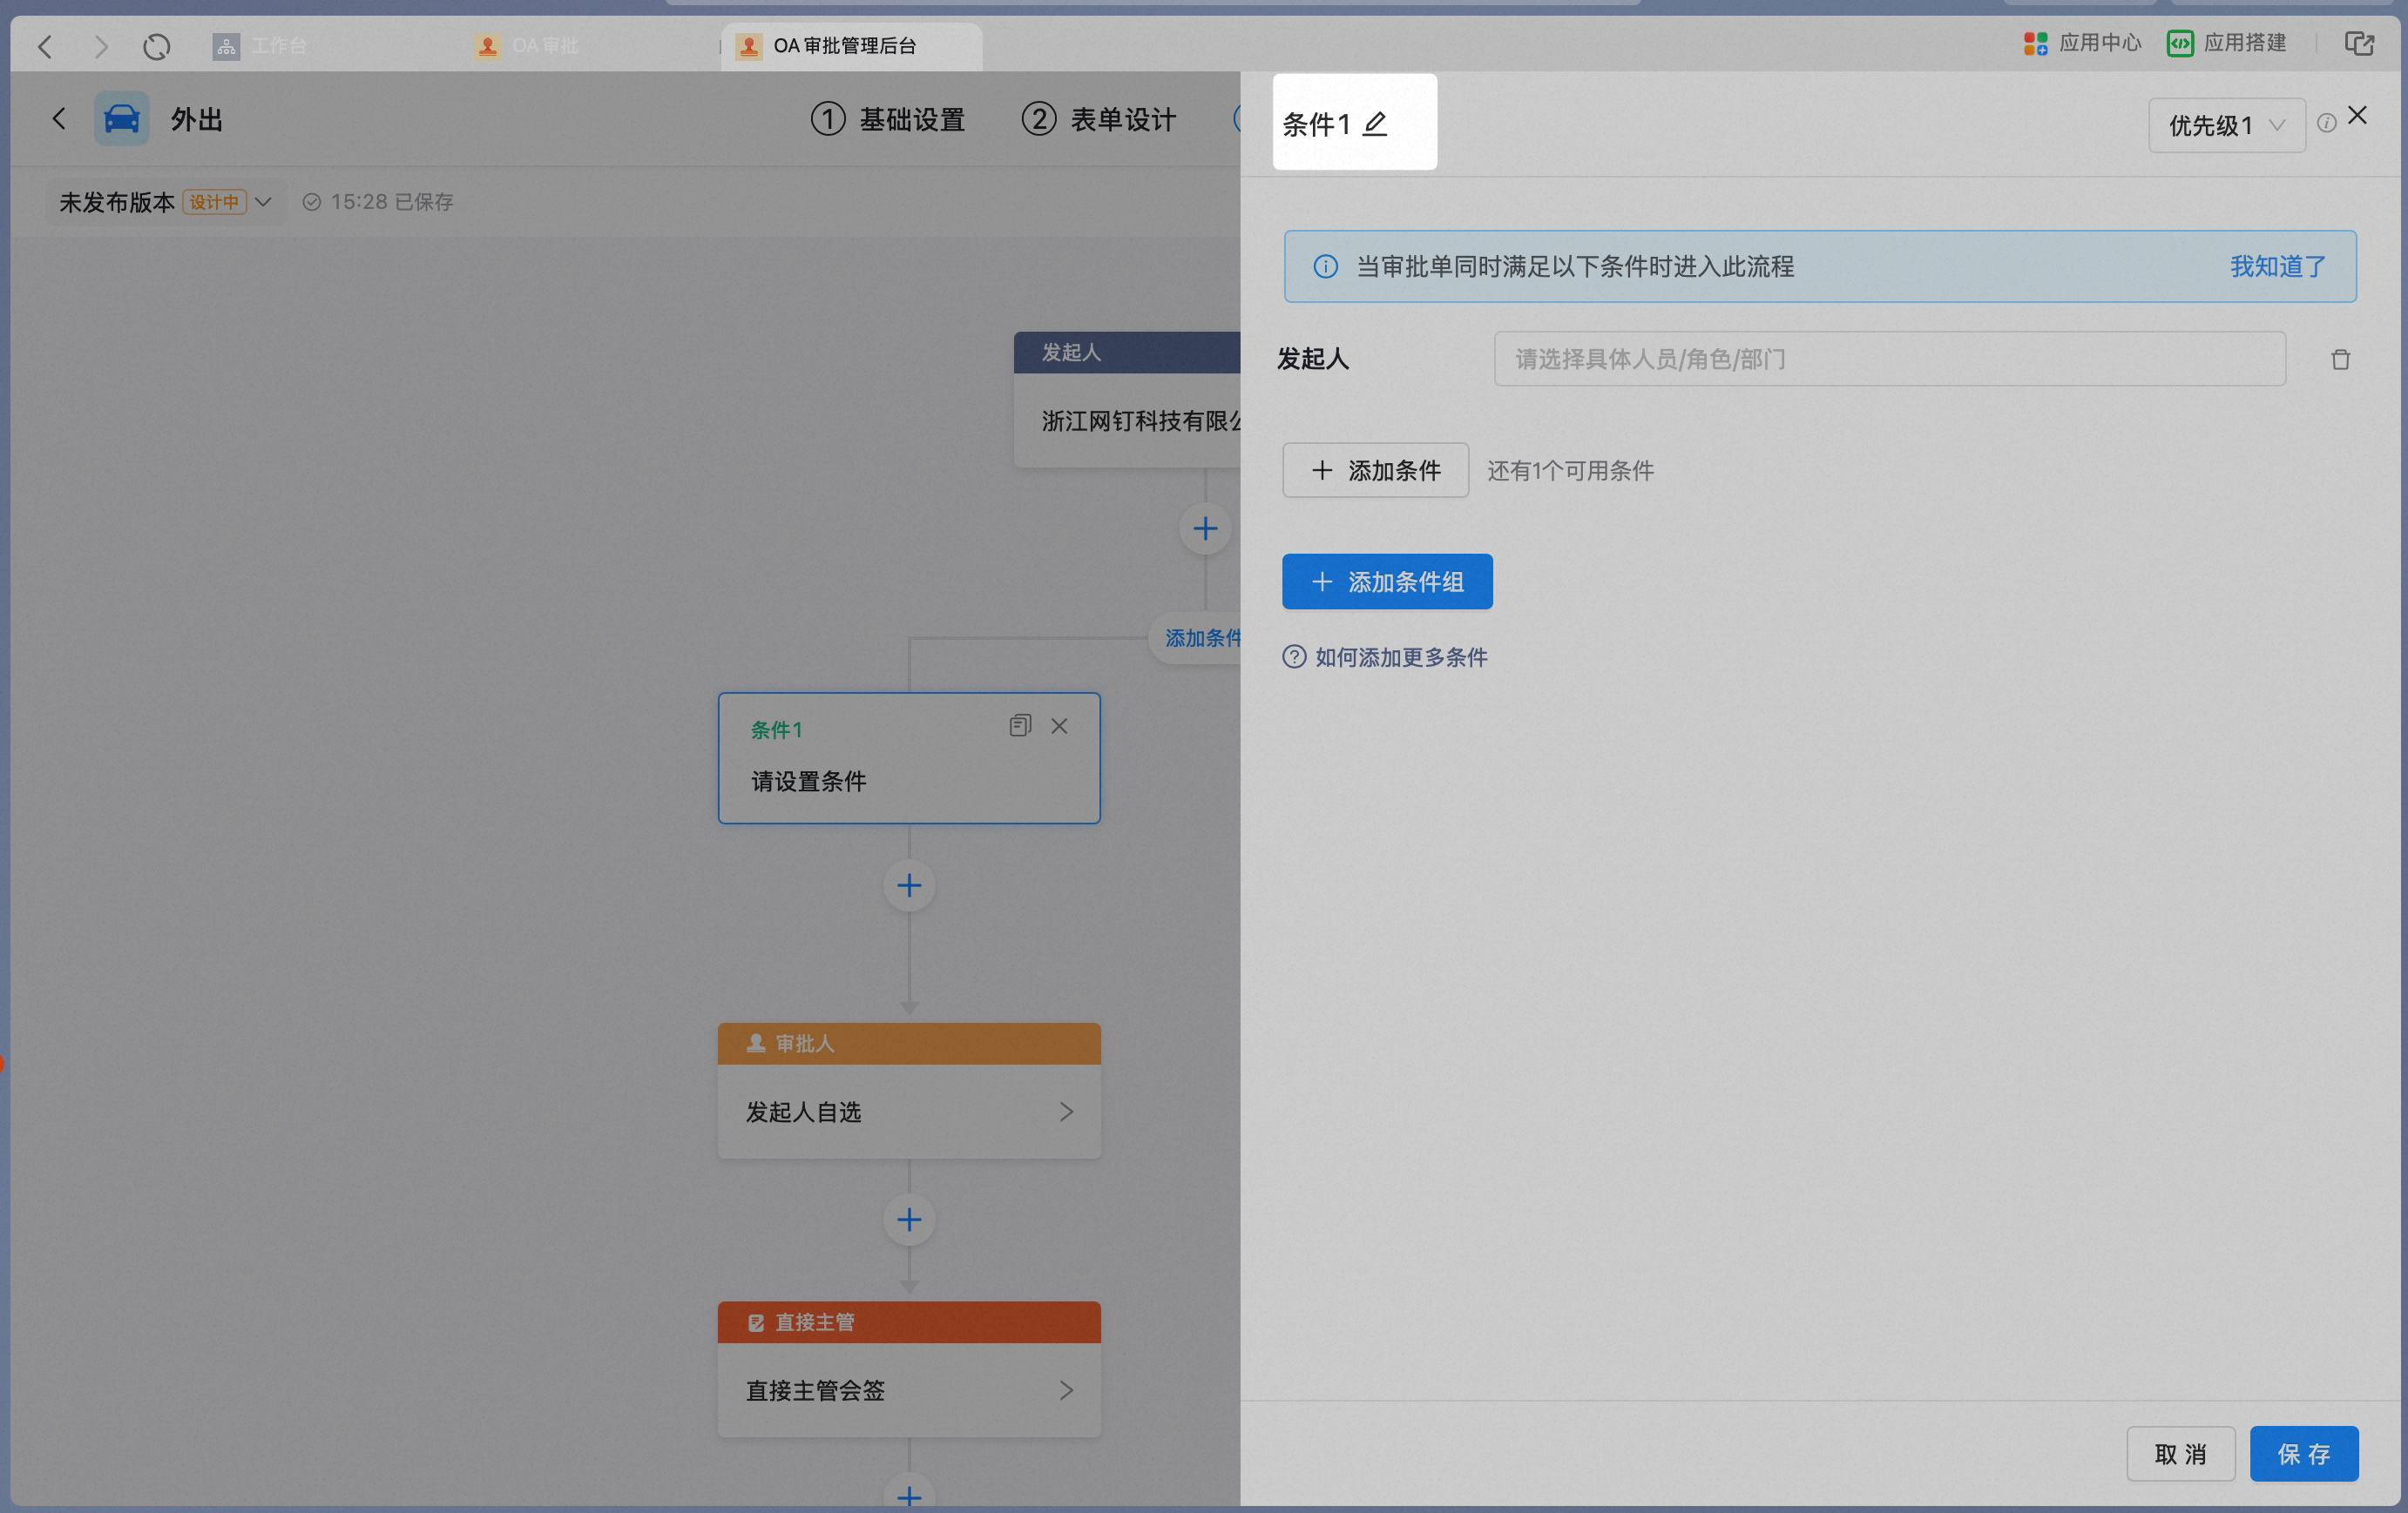2408x1513 pixels.
Task: Go to step 1 基础设置
Action: point(888,119)
